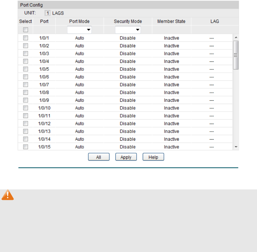Click the LAG column header
The height and width of the screenshot is (252, 257).
click(215, 21)
